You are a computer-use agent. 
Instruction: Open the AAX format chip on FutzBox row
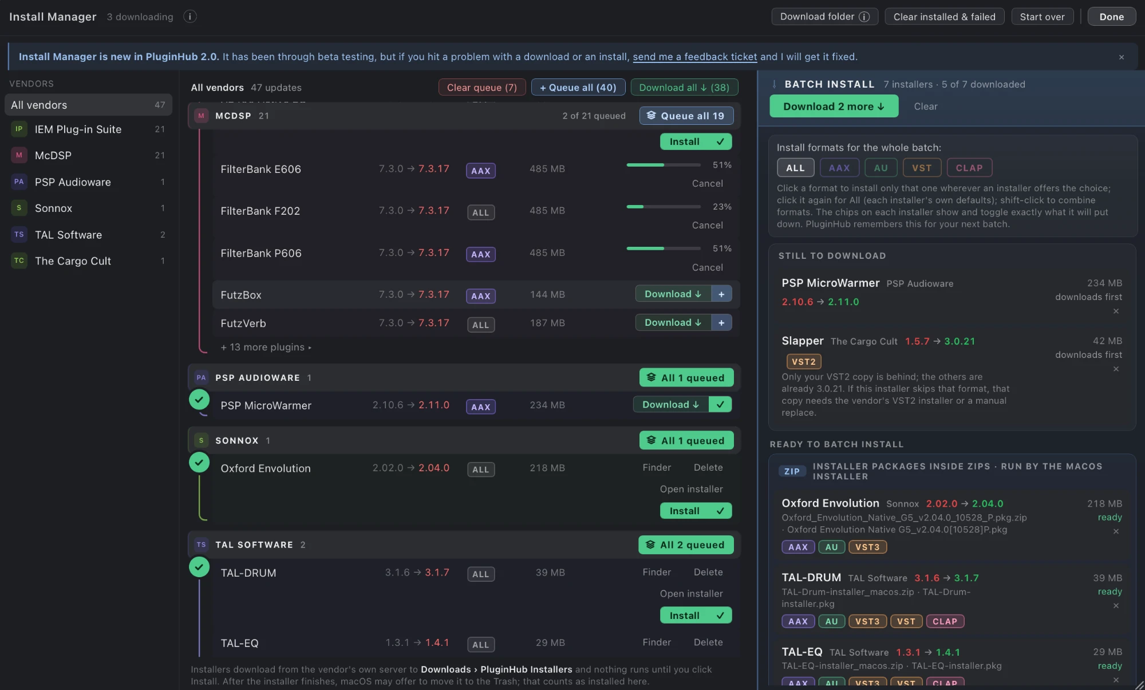pos(480,296)
